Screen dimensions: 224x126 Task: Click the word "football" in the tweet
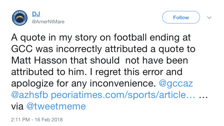[x=130, y=37]
